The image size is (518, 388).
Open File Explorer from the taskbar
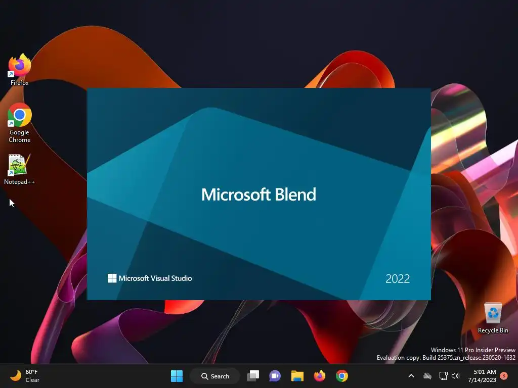pos(297,376)
